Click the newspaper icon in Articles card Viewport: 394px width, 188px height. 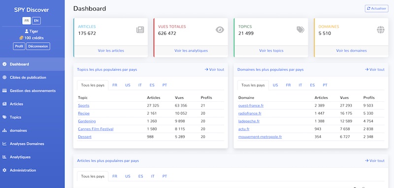tap(140, 30)
